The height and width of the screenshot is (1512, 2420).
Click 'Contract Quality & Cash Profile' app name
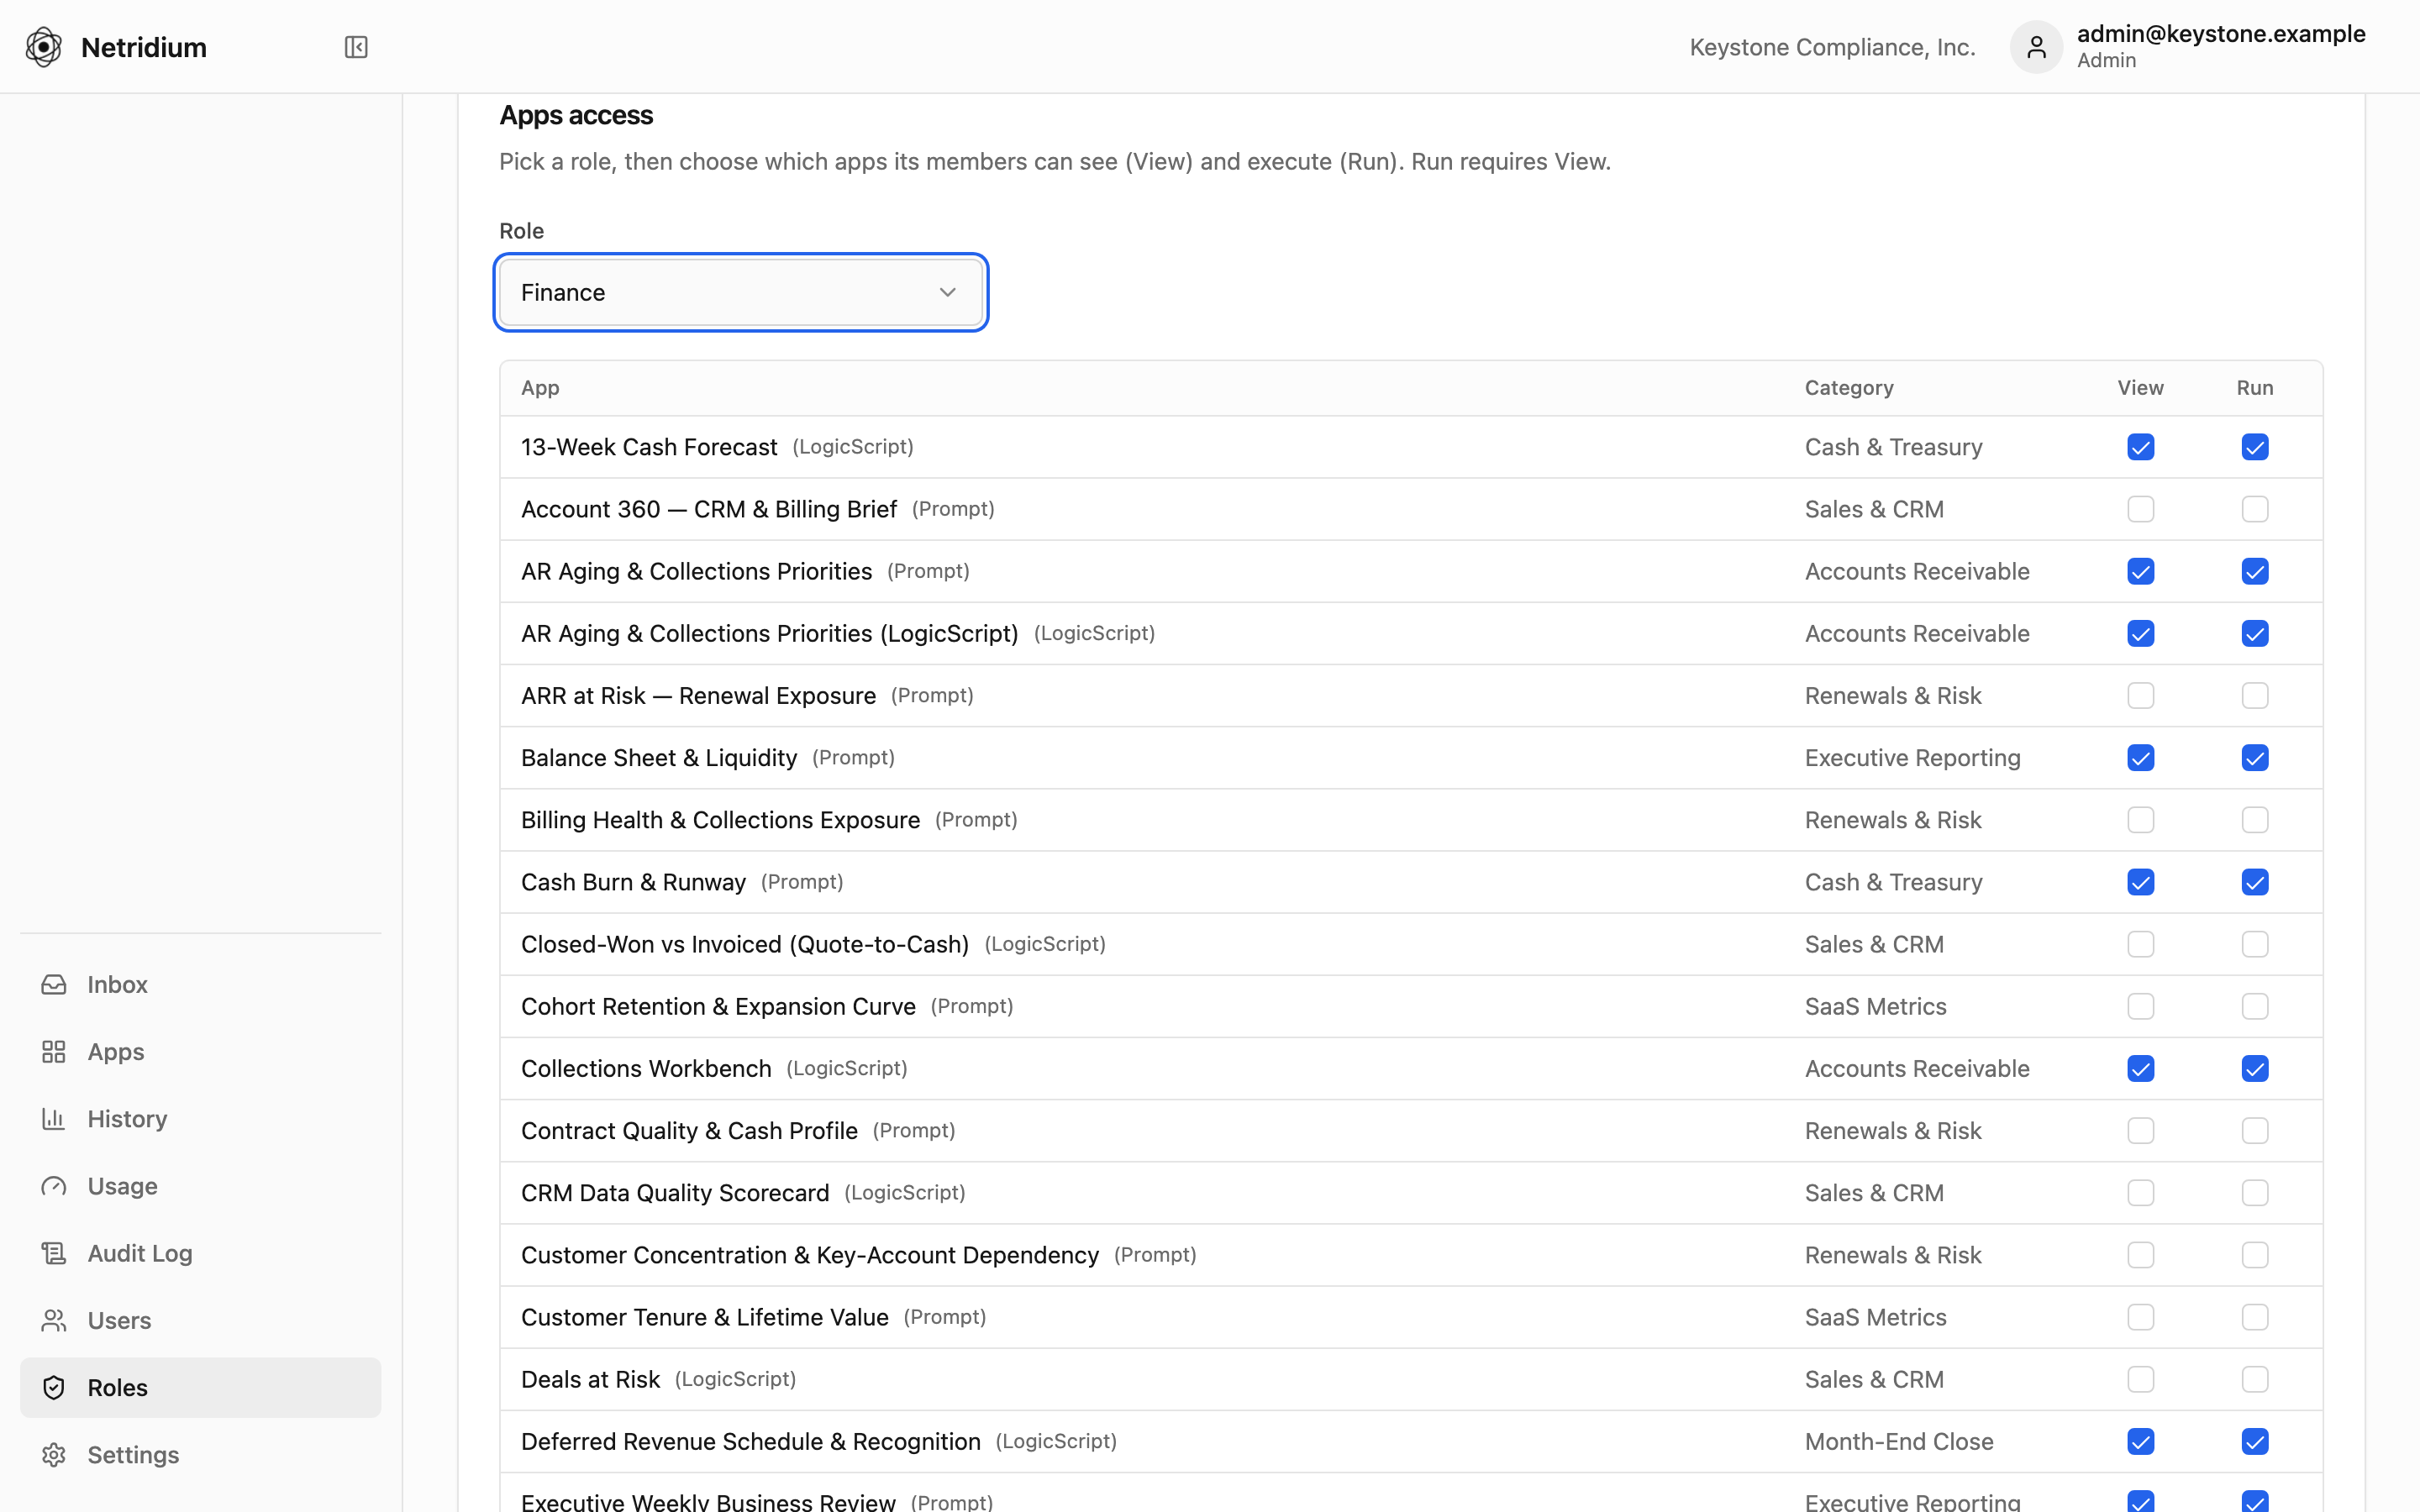point(689,1130)
